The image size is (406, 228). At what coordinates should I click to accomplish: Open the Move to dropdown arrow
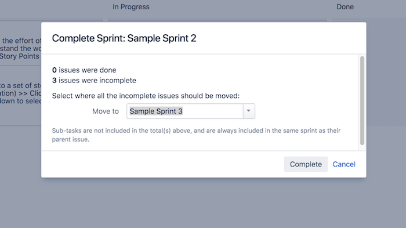click(249, 111)
